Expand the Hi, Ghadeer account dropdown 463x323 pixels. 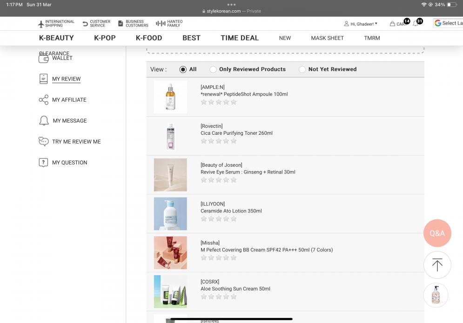click(x=361, y=24)
